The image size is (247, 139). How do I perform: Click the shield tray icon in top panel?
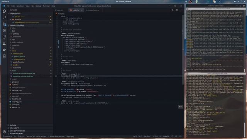point(196,2)
